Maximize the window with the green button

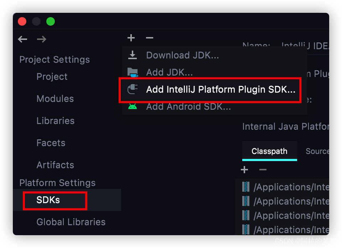51,21
